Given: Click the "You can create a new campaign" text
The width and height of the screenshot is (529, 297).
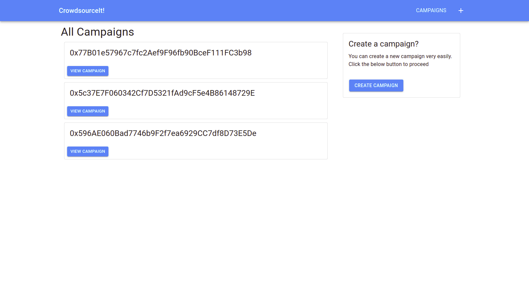Looking at the screenshot, I should (400, 56).
